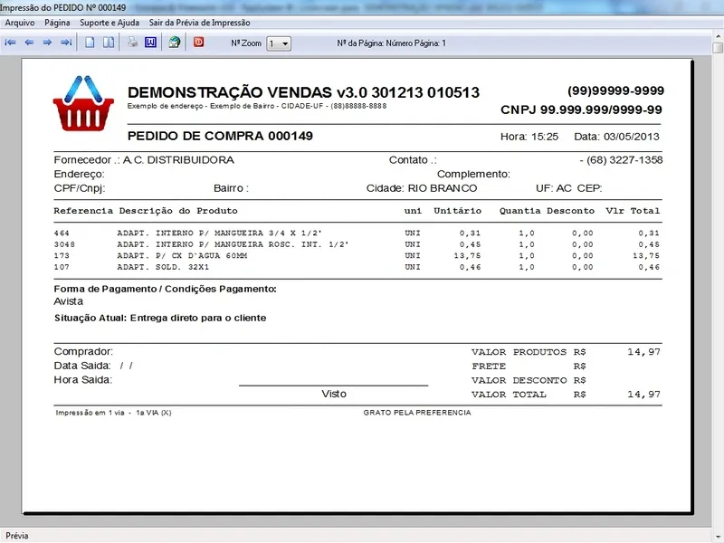Click the shopping basket logo
The height and width of the screenshot is (543, 724).
[83, 102]
